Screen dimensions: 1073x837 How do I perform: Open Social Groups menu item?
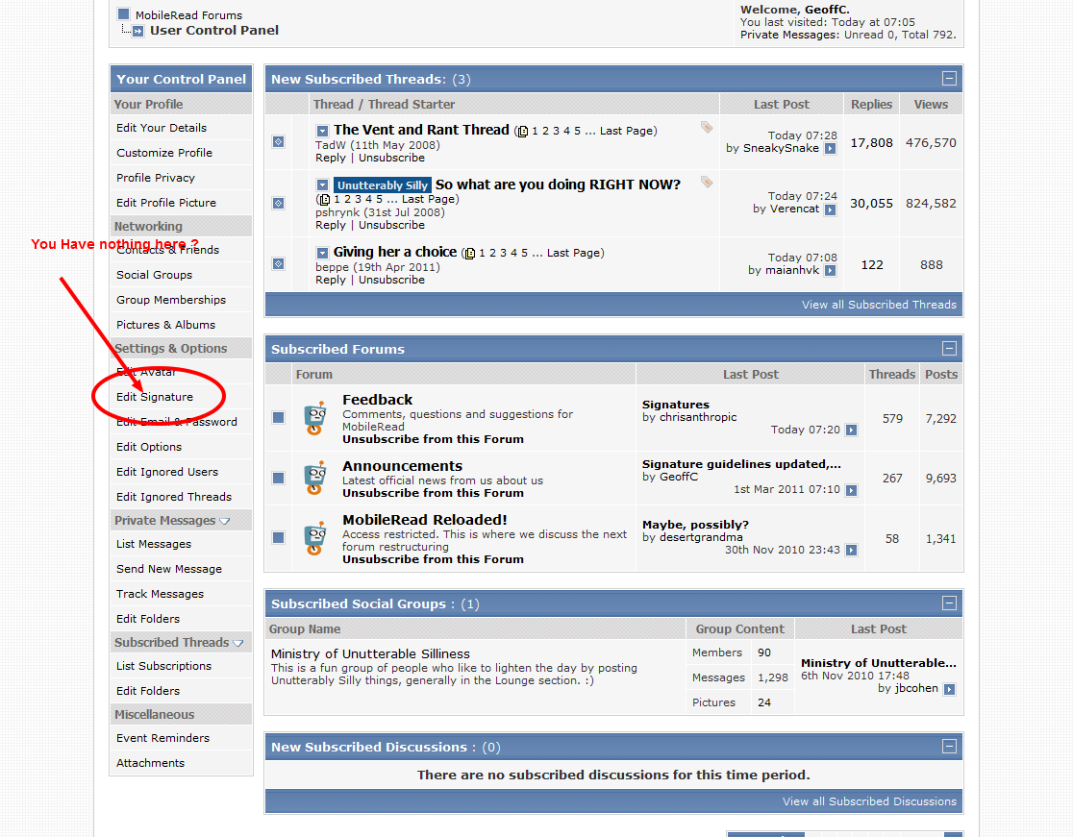click(x=154, y=275)
